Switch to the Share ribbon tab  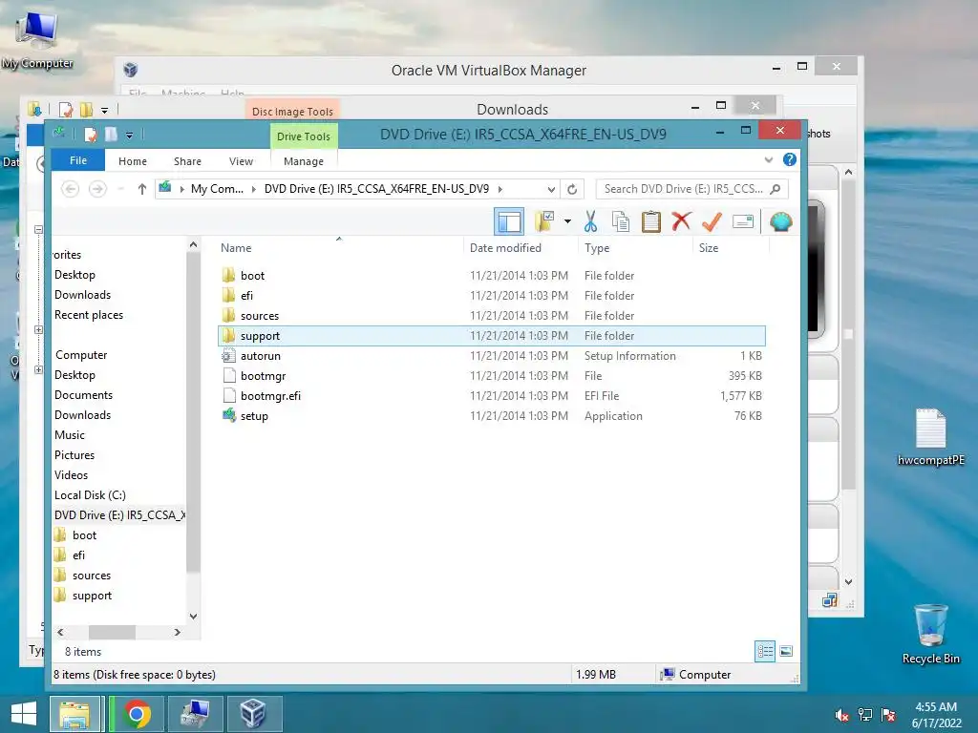[x=187, y=161]
